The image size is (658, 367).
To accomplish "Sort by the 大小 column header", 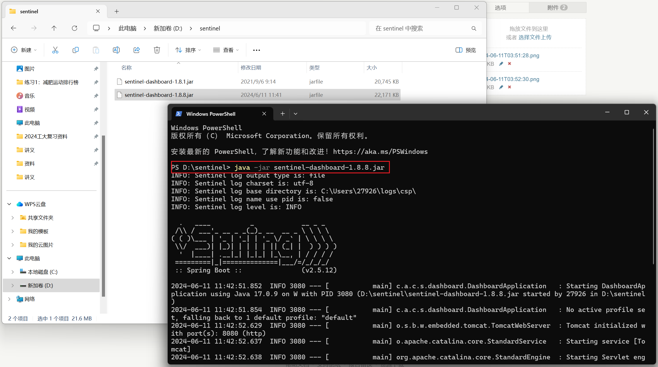I will (x=371, y=67).
